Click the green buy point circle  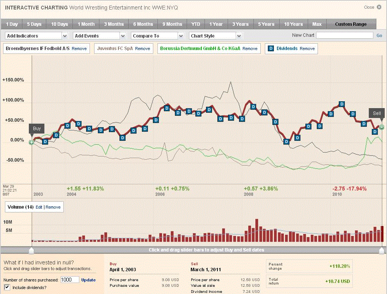tap(31, 142)
